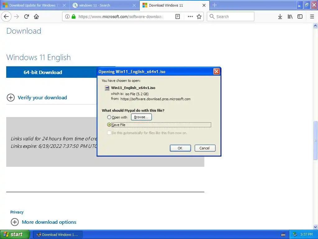Open the Windows Start menu
Image resolution: width=318 pixels, height=239 pixels.
[15, 235]
